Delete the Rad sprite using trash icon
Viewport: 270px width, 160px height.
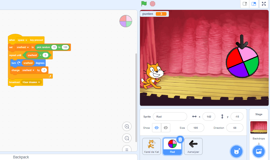[x=180, y=139]
